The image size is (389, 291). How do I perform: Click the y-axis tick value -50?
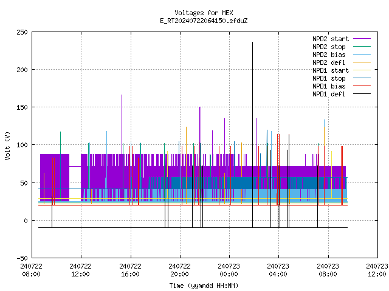click(x=22, y=258)
